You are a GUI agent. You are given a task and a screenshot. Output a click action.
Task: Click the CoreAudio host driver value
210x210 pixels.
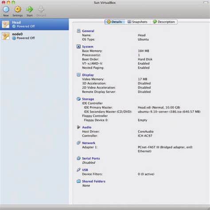point(146,132)
